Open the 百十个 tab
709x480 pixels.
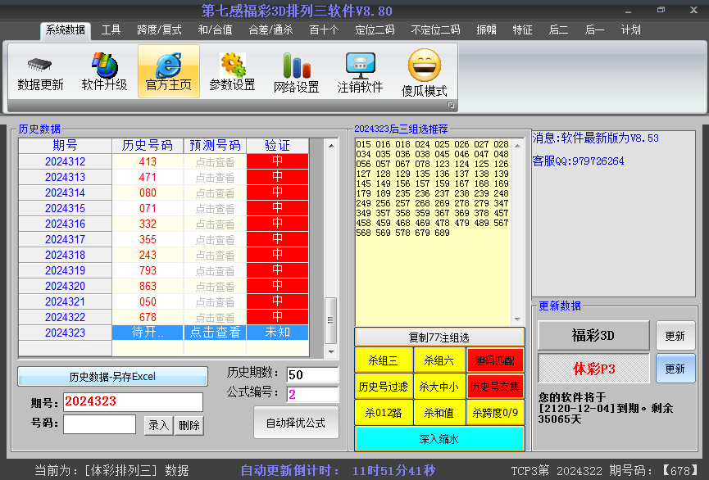[x=324, y=30]
